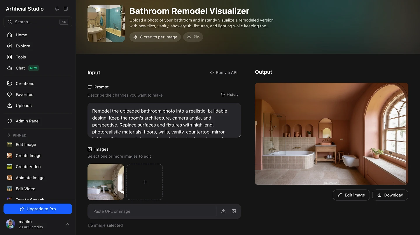Download the output image
The height and width of the screenshot is (235, 420).
(x=390, y=195)
